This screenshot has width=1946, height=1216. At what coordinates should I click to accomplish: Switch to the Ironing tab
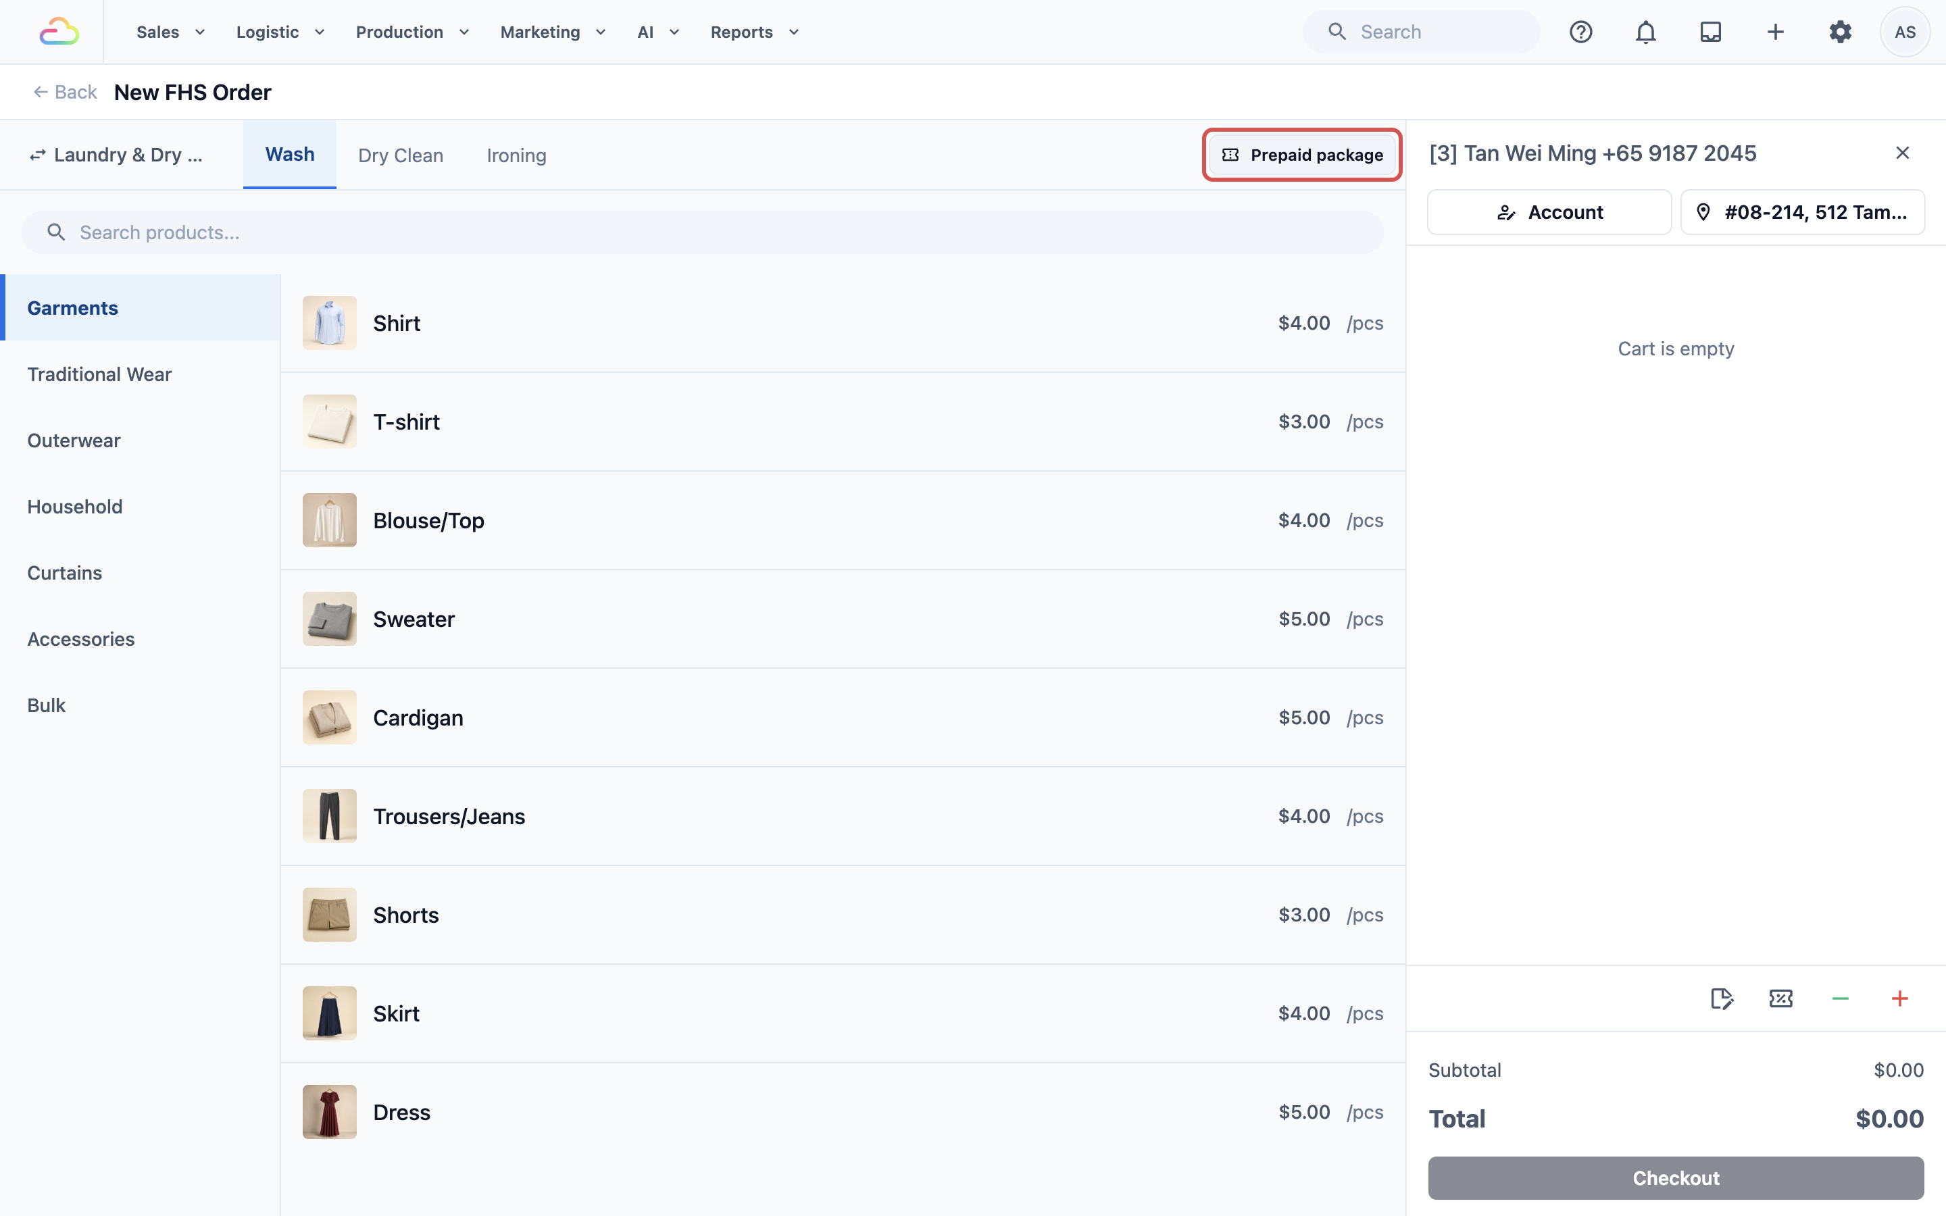click(516, 155)
